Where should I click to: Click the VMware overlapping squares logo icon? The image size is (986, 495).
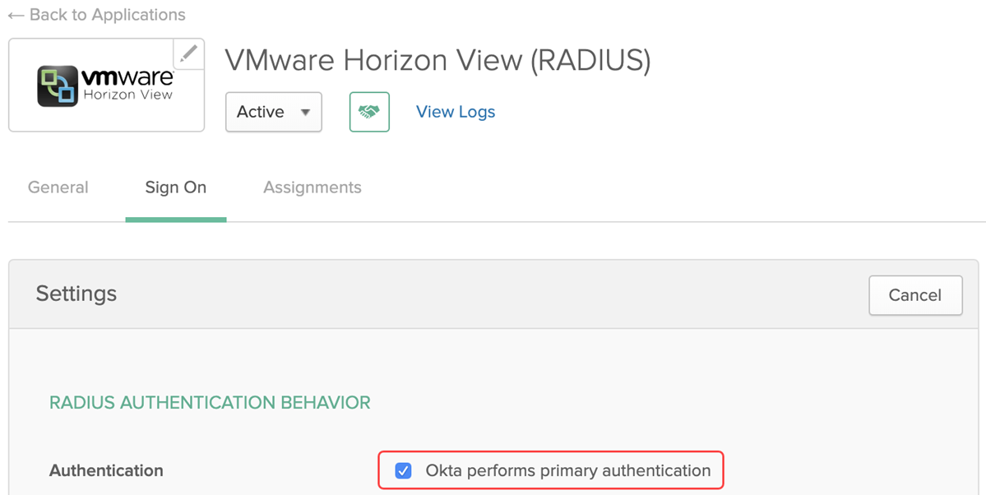[58, 86]
